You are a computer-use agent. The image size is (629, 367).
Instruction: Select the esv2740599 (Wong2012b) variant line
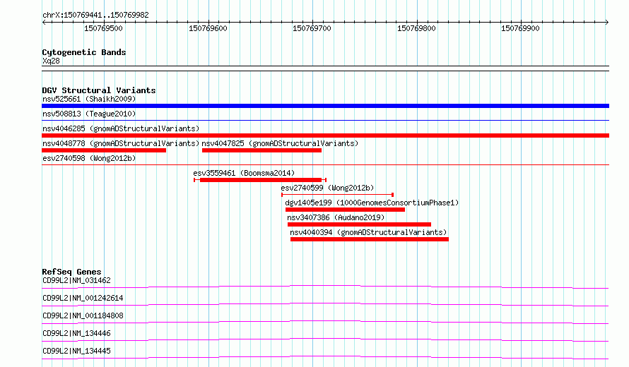(337, 195)
